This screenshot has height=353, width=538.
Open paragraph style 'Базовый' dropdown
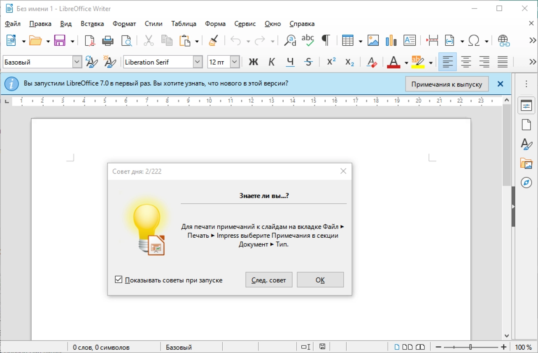[x=77, y=62]
